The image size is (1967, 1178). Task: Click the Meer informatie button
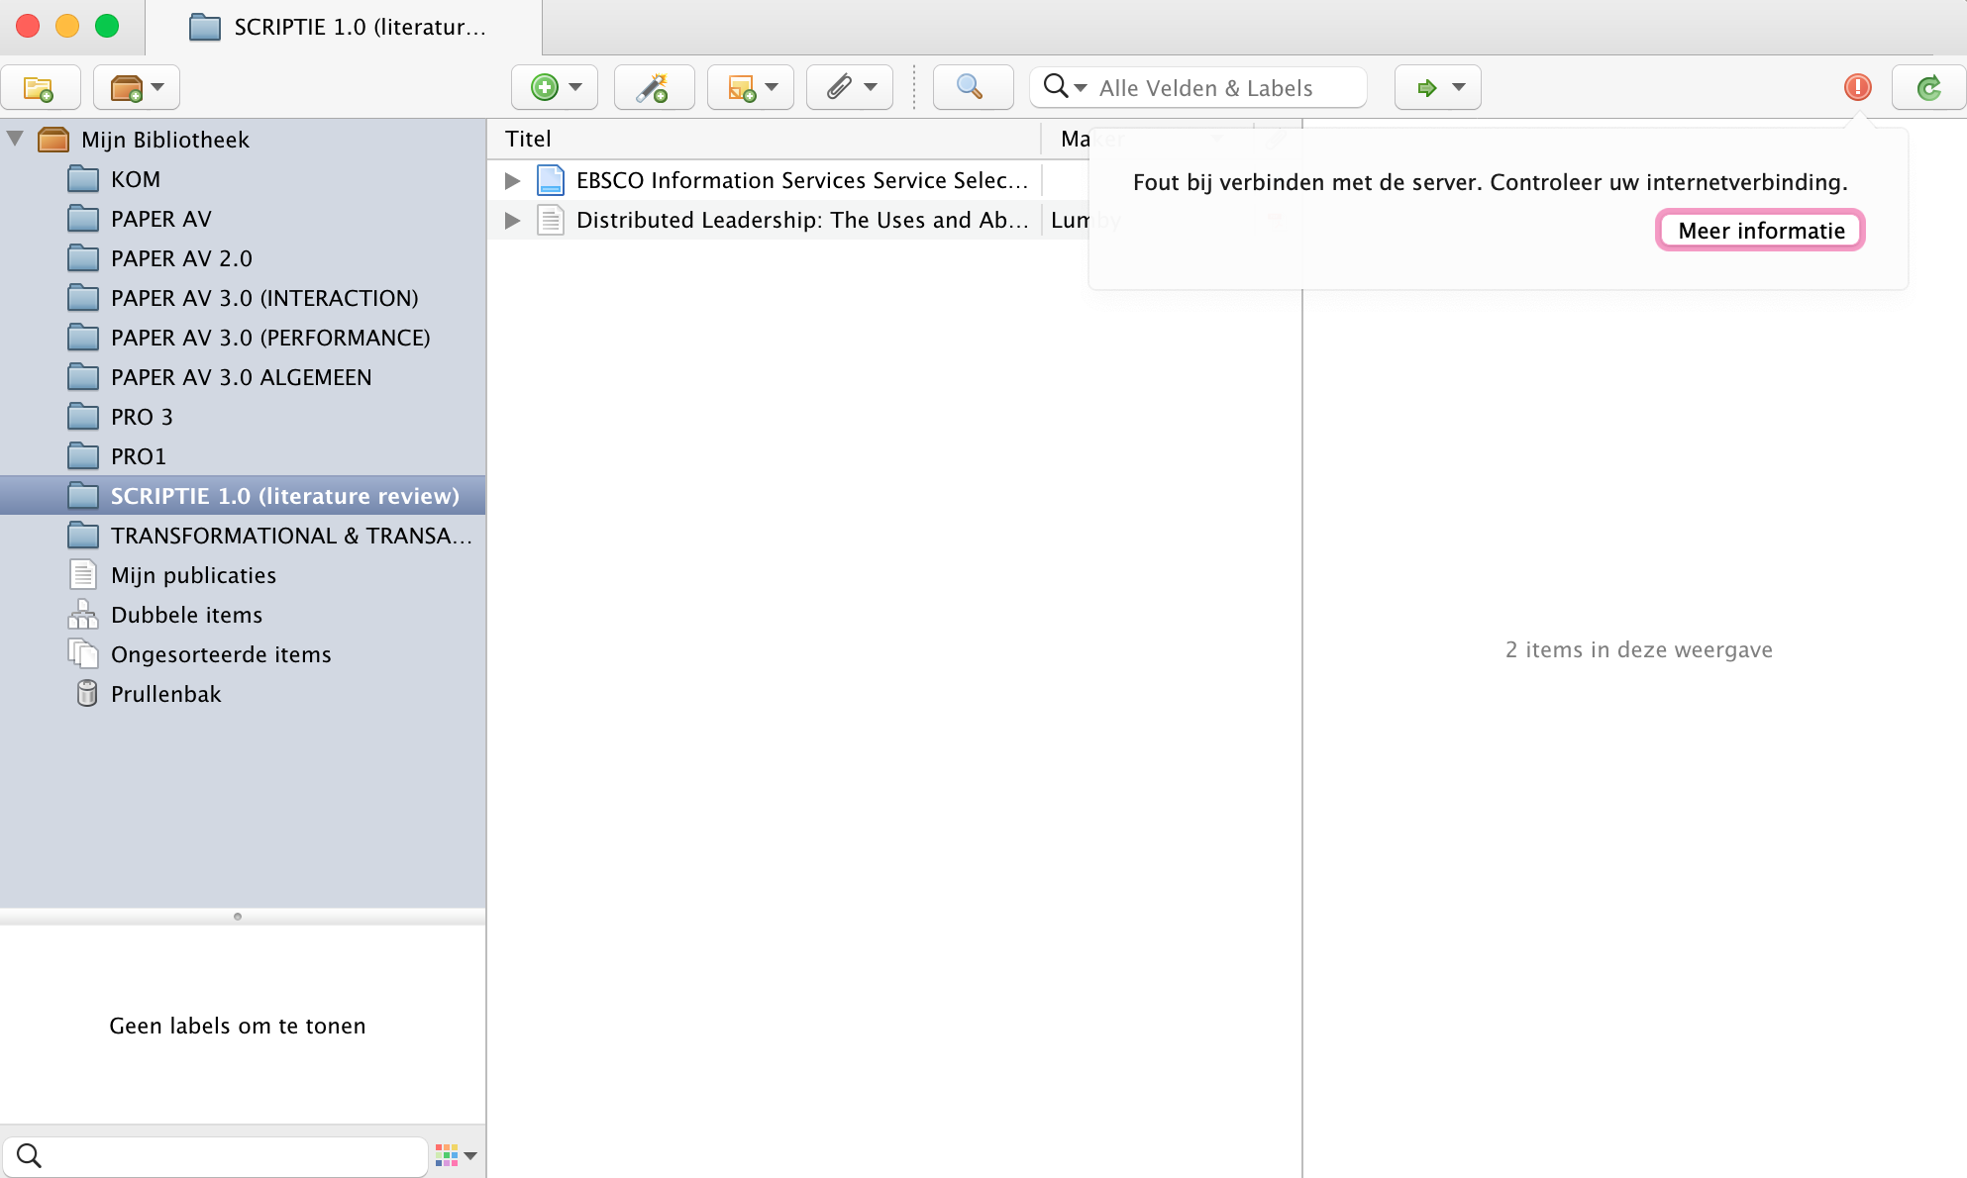[1760, 231]
